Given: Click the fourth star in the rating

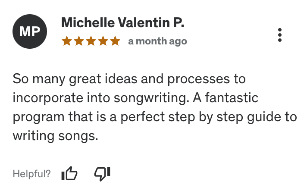Looking at the screenshot, I should tap(103, 41).
